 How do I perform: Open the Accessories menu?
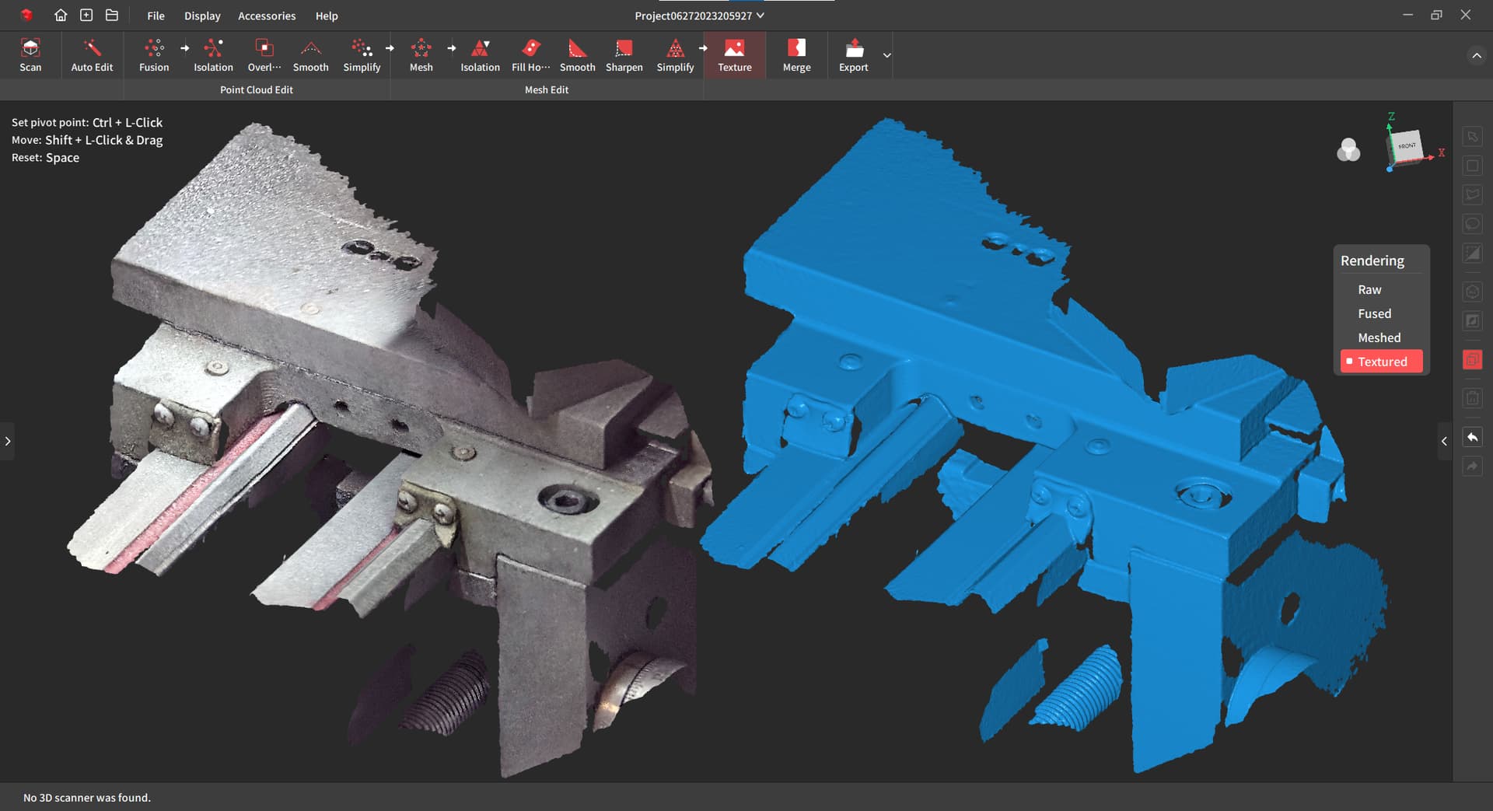pos(267,16)
